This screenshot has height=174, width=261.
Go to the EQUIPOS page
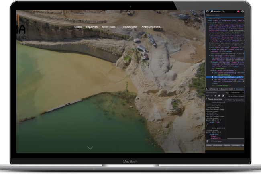coord(92,27)
